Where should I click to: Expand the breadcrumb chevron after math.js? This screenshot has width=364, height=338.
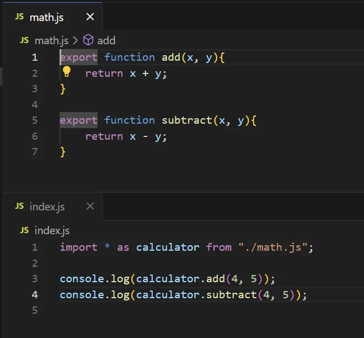[x=75, y=40]
